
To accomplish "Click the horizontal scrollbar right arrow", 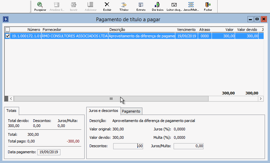I will 261,99.
